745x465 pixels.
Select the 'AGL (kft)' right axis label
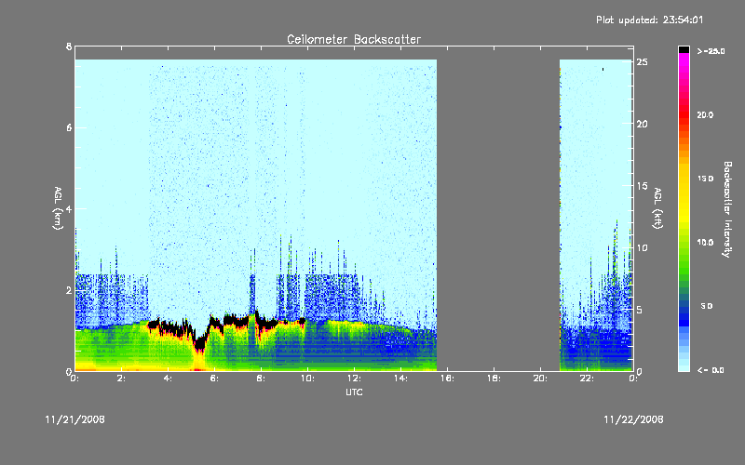coord(658,208)
